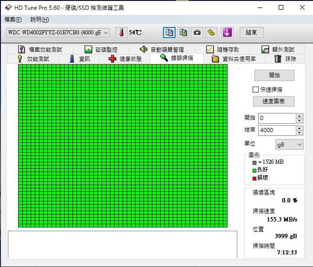Decrease the 結束 end value with down arrow

pyautogui.click(x=299, y=133)
